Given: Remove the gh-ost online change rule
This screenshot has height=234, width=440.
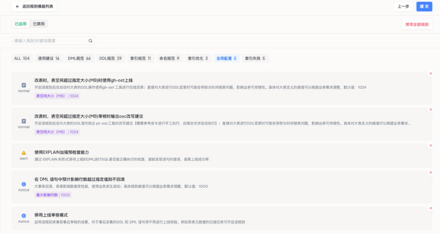Looking at the screenshot, I should coord(431,73).
